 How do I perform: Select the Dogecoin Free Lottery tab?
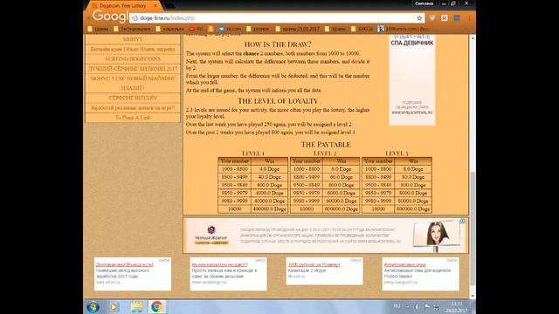(x=123, y=6)
